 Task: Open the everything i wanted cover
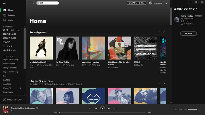(x=93, y=48)
